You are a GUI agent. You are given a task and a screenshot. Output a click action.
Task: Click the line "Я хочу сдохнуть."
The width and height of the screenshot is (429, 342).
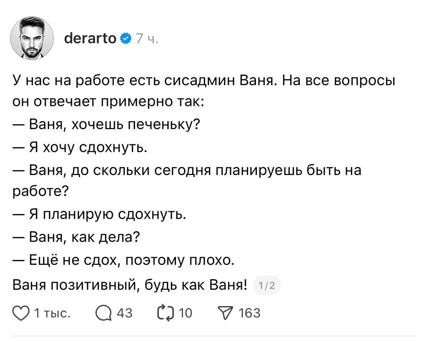[x=88, y=147]
